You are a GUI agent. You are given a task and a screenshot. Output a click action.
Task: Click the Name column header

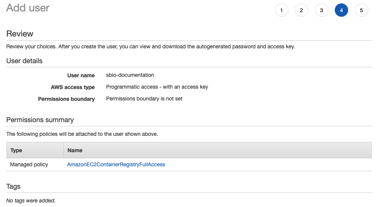(x=75, y=150)
